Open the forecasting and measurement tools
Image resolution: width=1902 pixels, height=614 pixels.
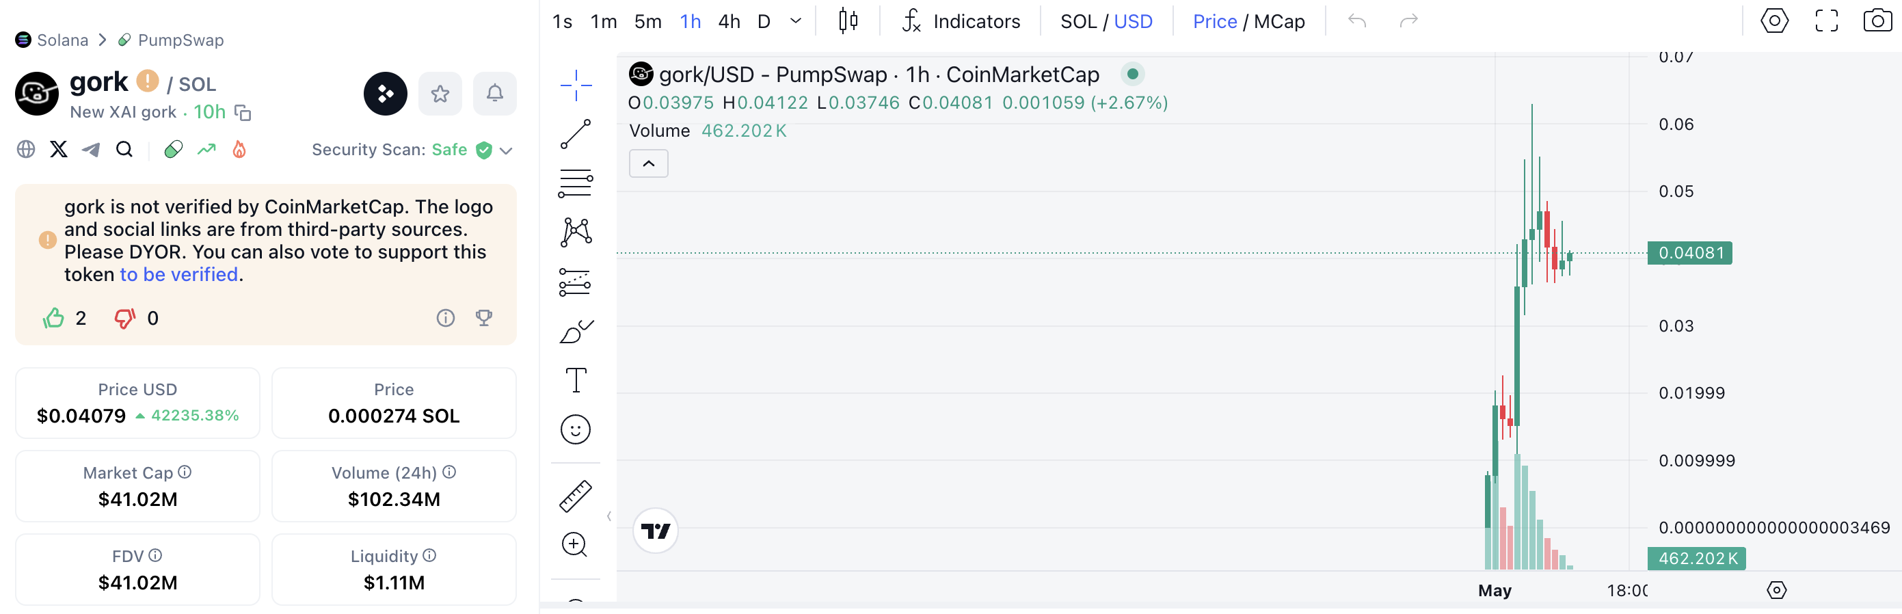tap(576, 282)
